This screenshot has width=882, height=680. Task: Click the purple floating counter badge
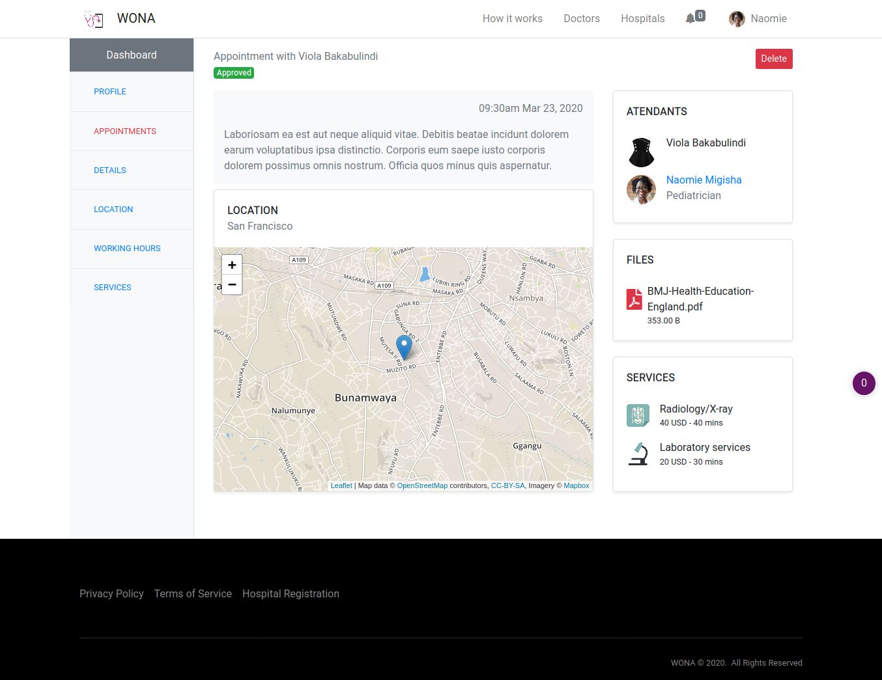[x=864, y=383]
